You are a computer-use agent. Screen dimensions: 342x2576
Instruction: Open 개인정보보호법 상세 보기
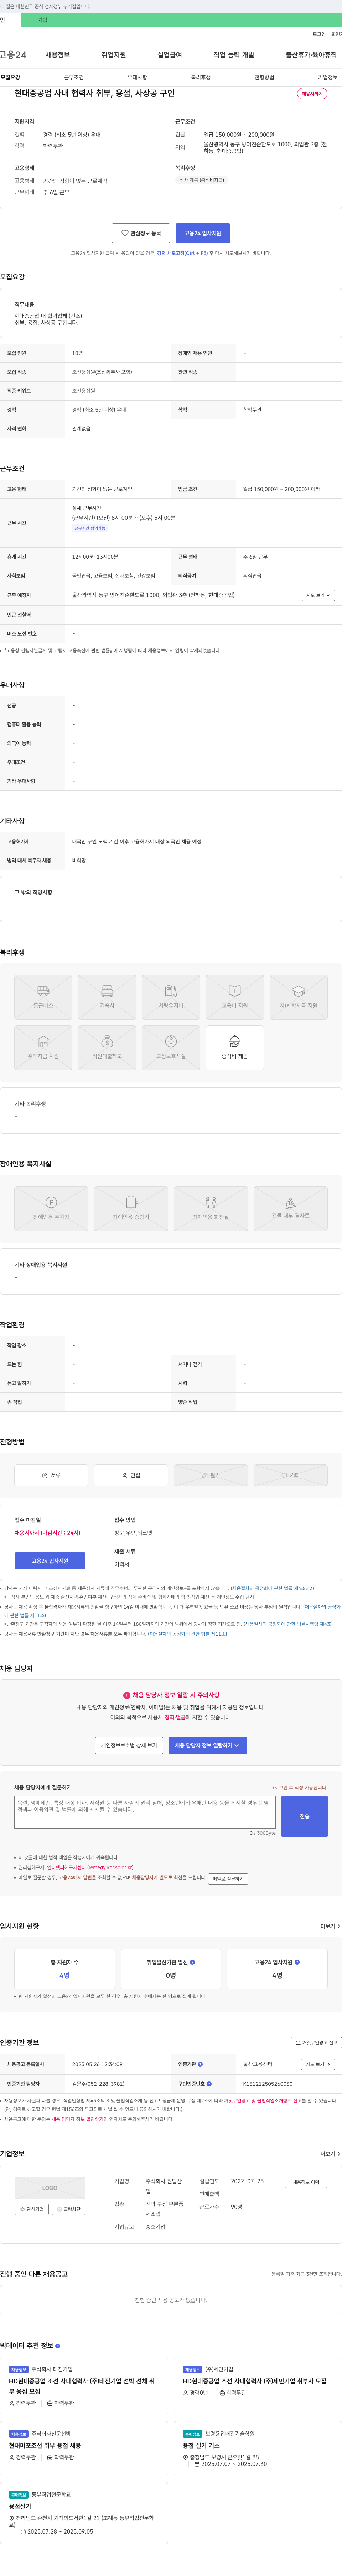point(129,1745)
